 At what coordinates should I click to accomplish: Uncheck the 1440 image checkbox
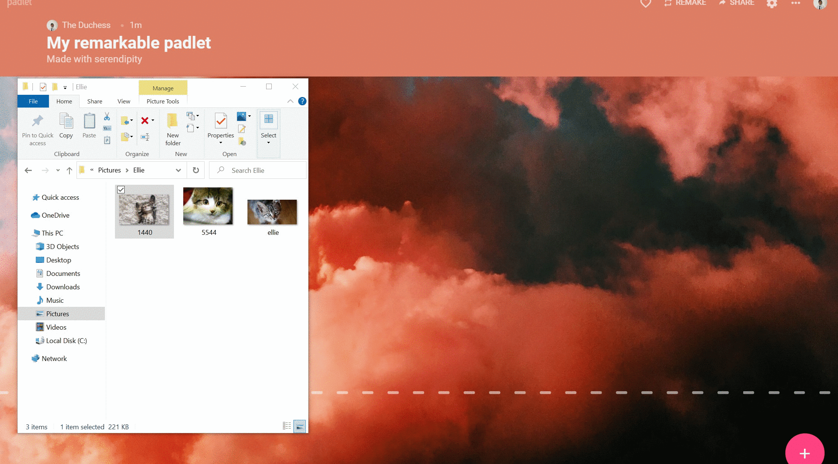click(x=121, y=190)
